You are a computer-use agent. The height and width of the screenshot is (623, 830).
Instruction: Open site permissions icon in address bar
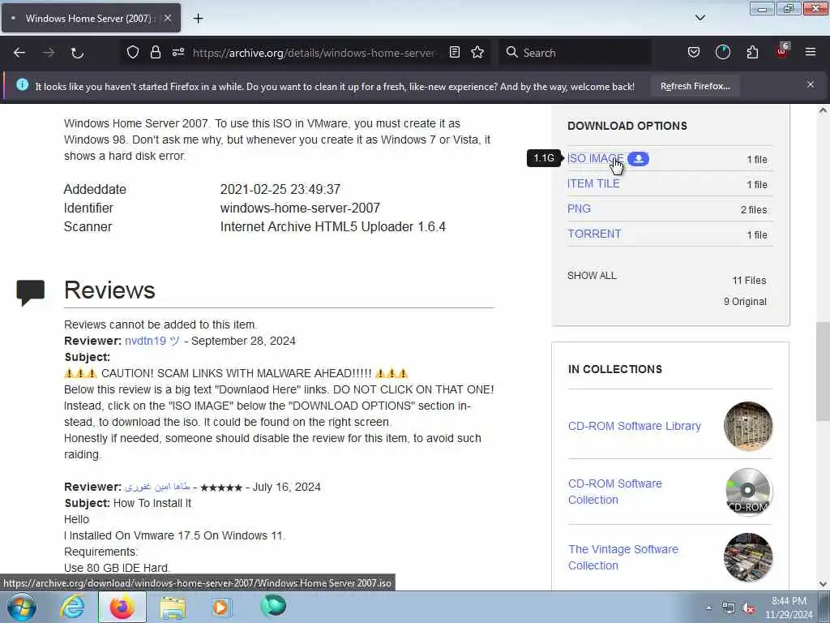point(178,52)
